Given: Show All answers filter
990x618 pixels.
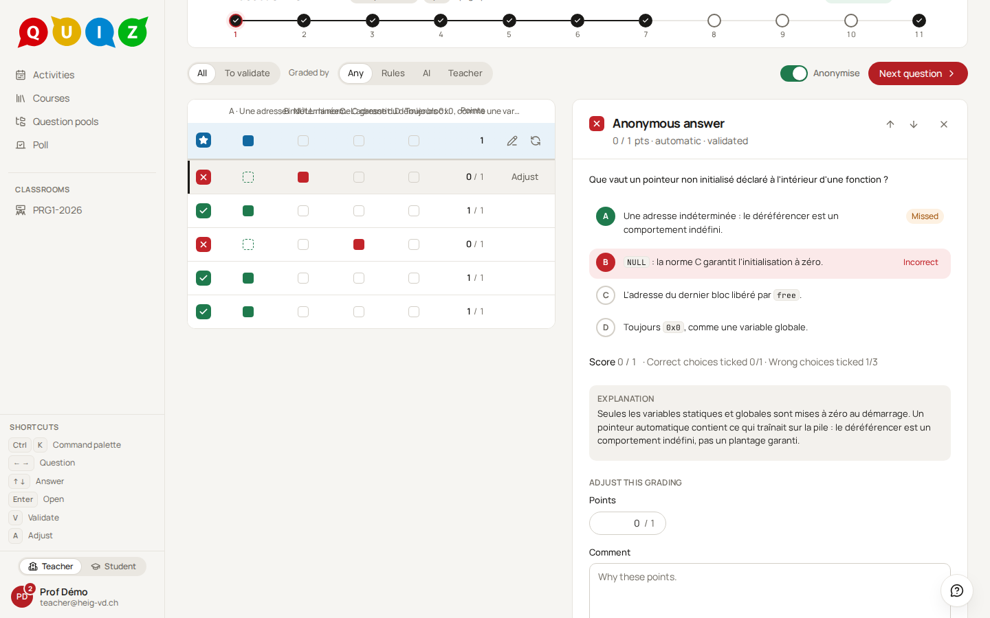Looking at the screenshot, I should (202, 73).
